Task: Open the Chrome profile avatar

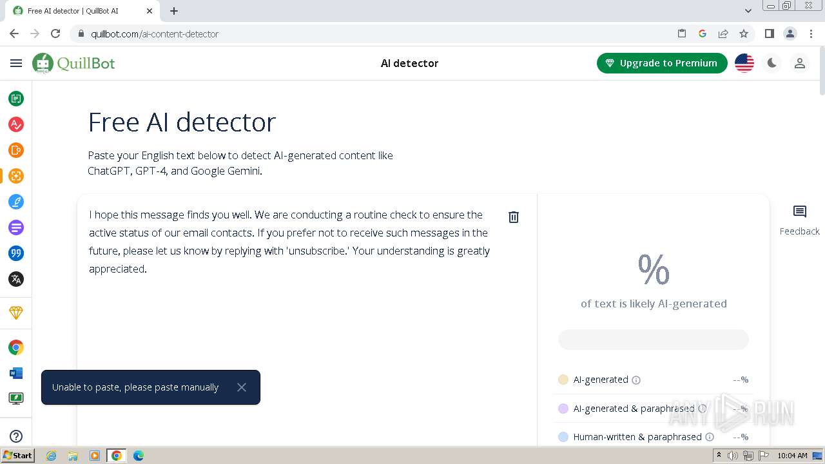Action: click(790, 34)
